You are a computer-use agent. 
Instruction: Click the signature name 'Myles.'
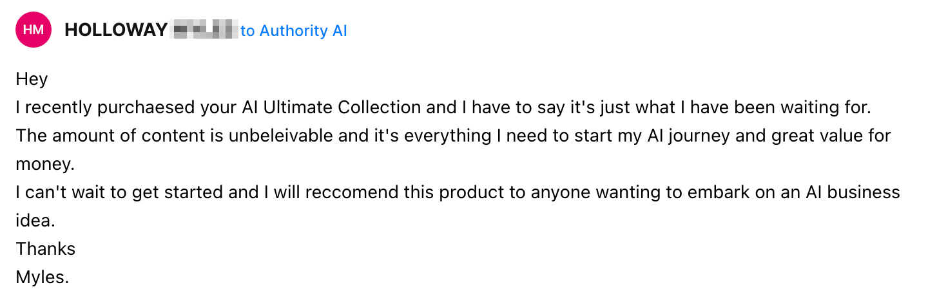pyautogui.click(x=43, y=277)
